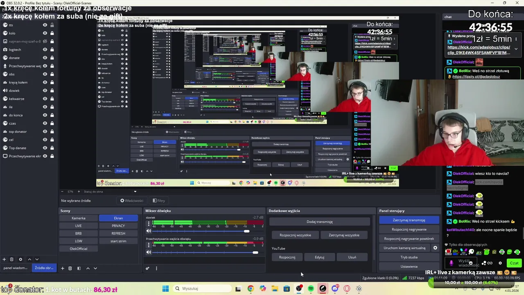Click Właściwości button under preview

132,201
